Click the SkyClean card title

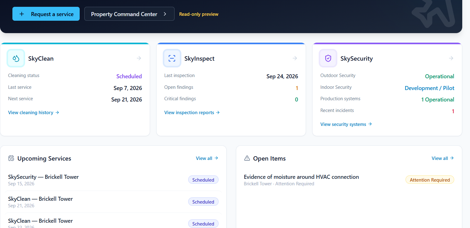tap(41, 58)
